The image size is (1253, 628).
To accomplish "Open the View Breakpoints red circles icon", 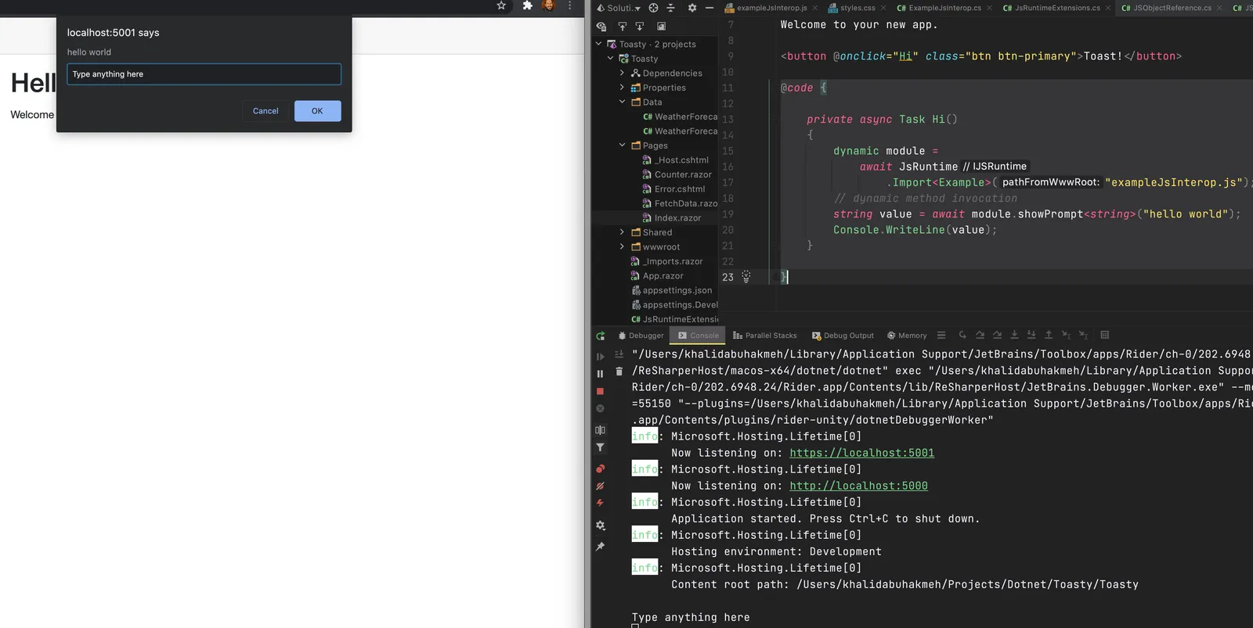I will (601, 468).
